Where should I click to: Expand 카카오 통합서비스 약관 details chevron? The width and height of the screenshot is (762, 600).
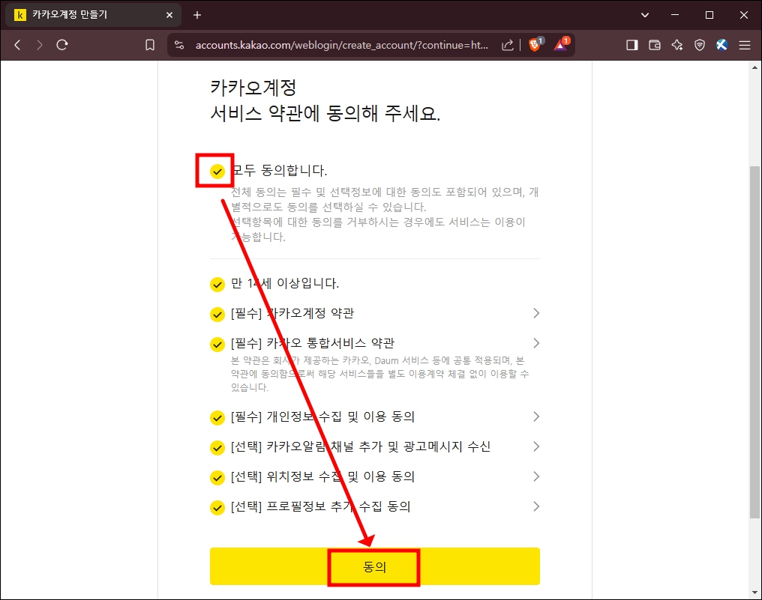pyautogui.click(x=536, y=343)
